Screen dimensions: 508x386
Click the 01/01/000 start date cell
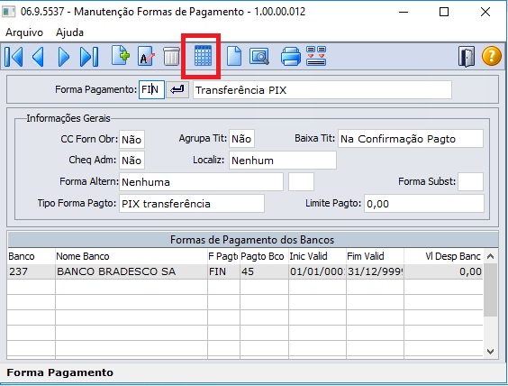317,271
